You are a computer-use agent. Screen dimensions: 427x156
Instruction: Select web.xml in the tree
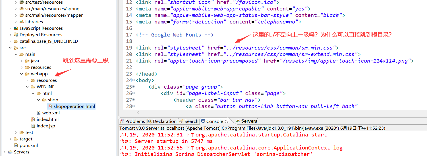[x=51, y=113]
